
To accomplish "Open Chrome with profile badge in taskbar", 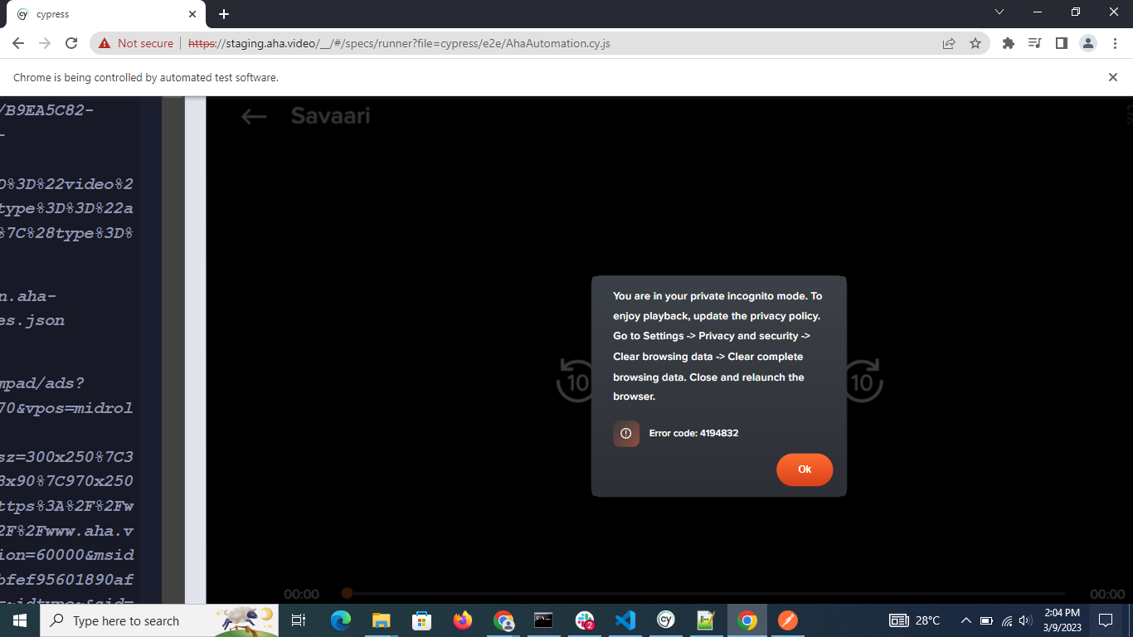I will 503,620.
